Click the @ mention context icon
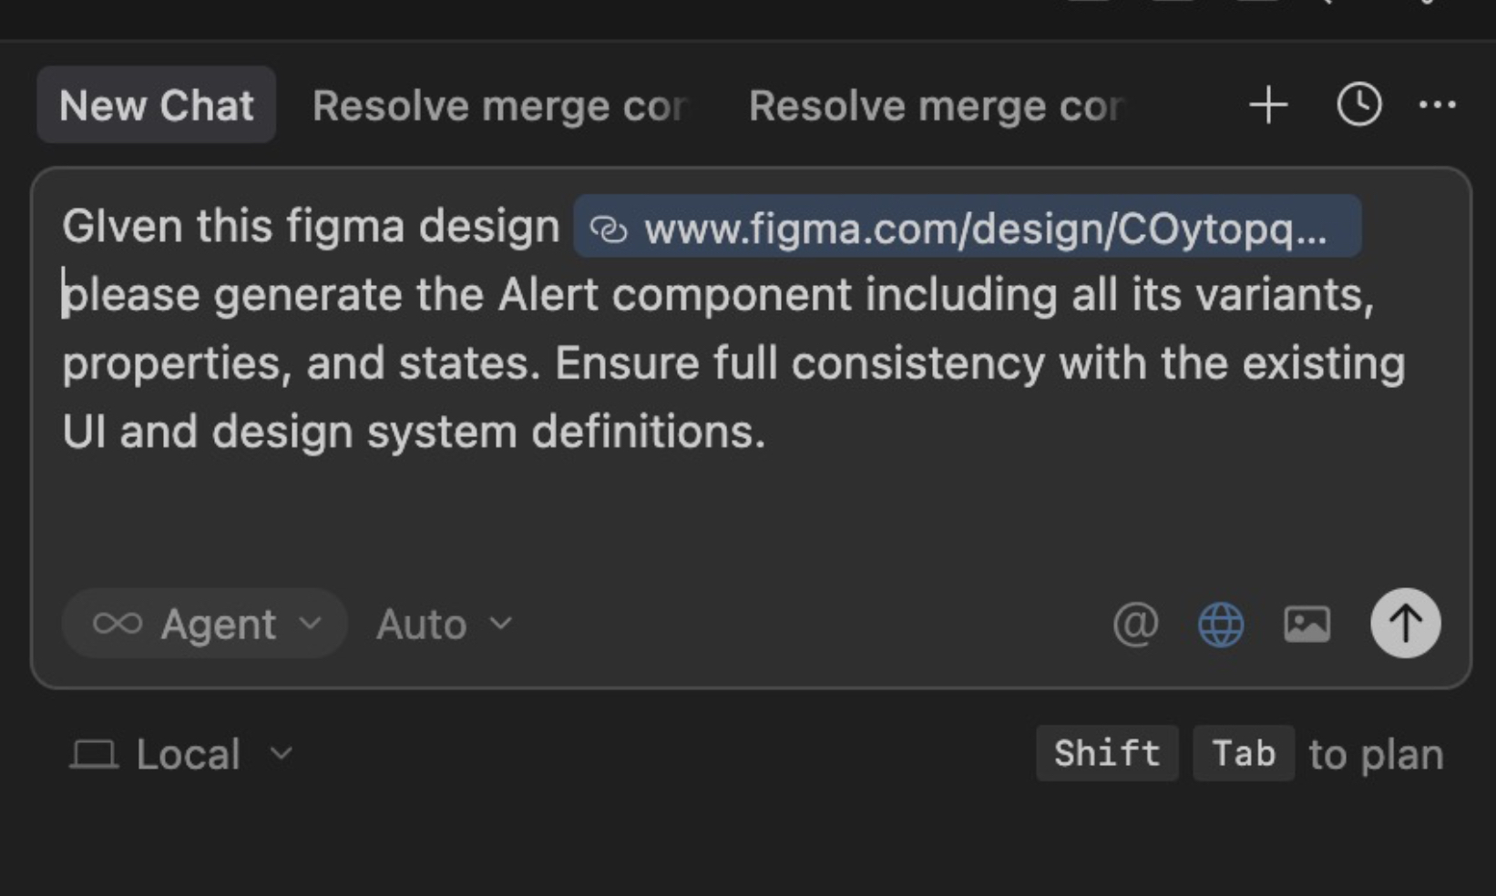Viewport: 1496px width, 896px height. [x=1136, y=624]
